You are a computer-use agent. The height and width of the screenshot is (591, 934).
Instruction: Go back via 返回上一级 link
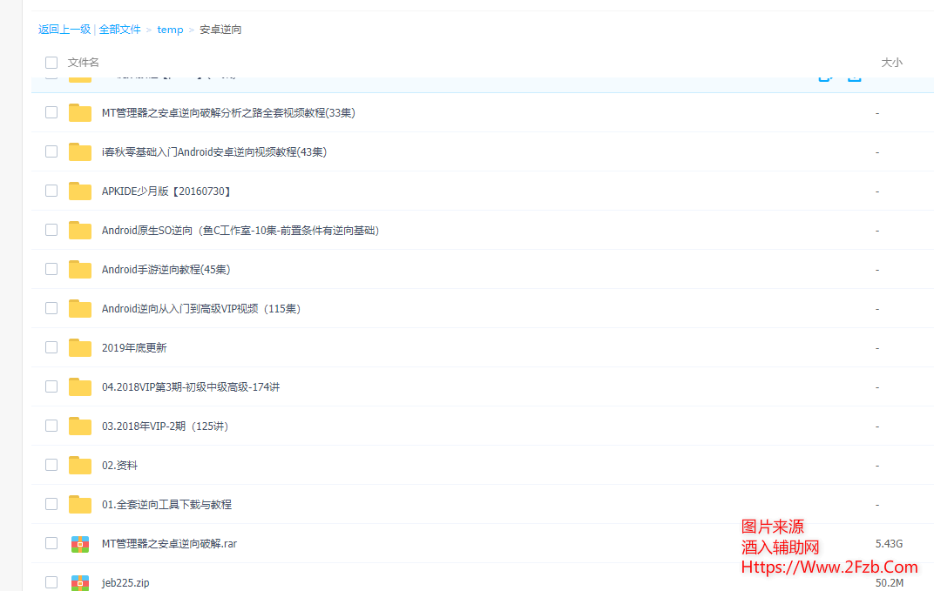tap(64, 30)
